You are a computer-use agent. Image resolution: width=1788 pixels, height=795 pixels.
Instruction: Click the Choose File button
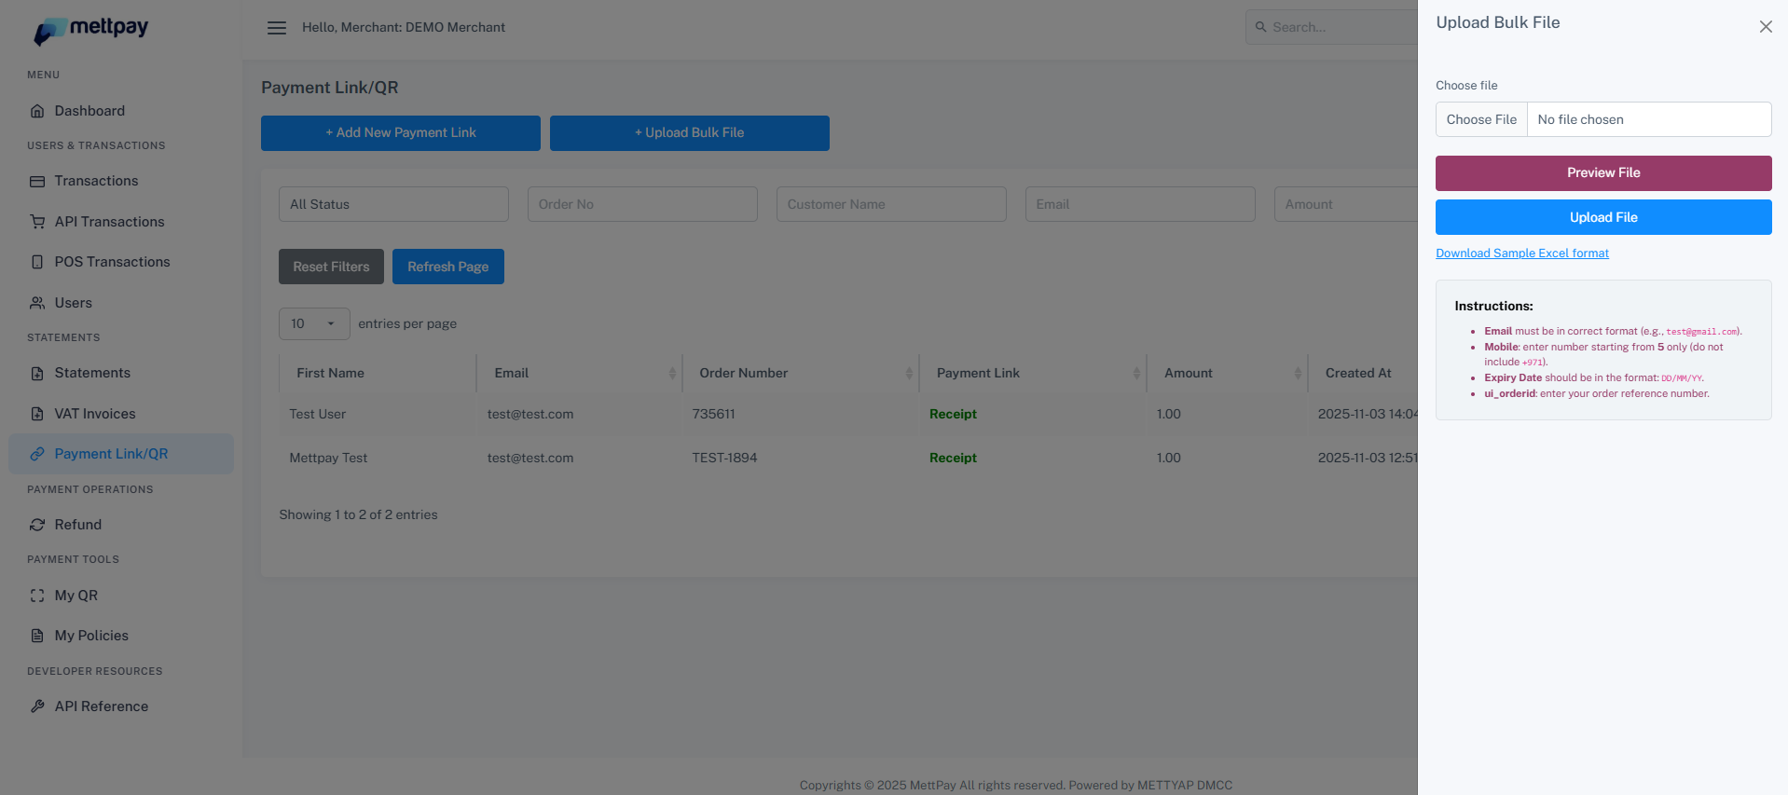tap(1481, 119)
